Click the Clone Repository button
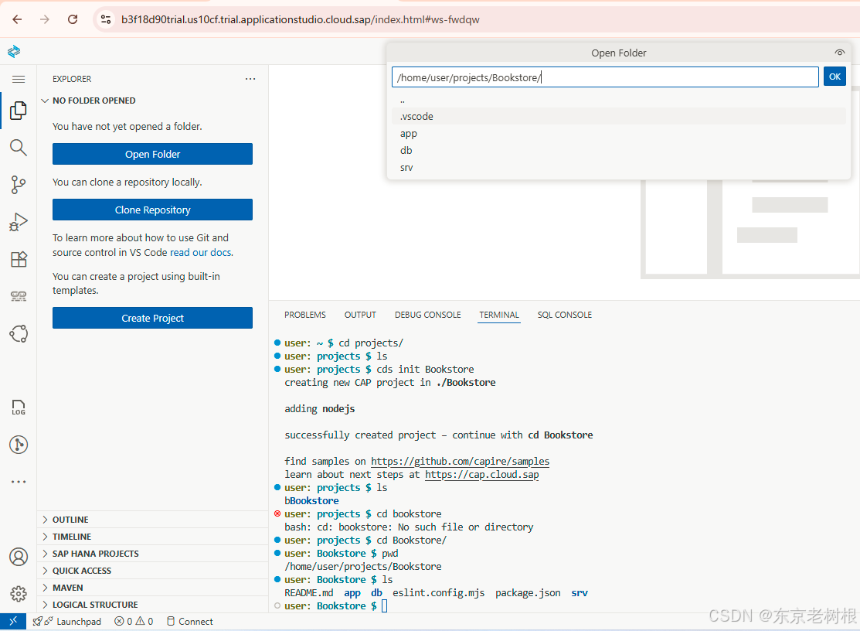Image resolution: width=860 pixels, height=631 pixels. pyautogui.click(x=152, y=210)
